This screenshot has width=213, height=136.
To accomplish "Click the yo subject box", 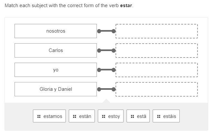I will 56,70.
